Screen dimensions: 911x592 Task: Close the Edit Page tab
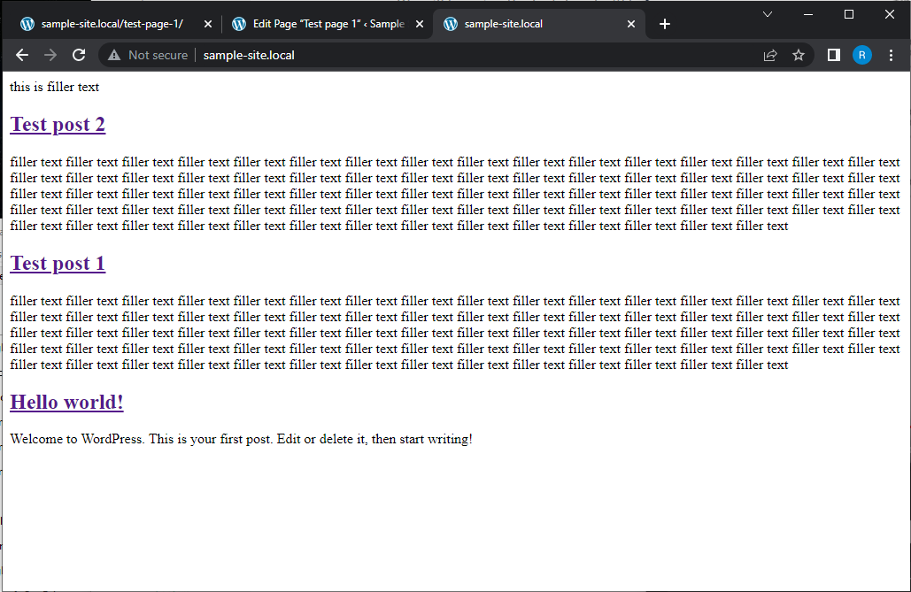click(420, 24)
